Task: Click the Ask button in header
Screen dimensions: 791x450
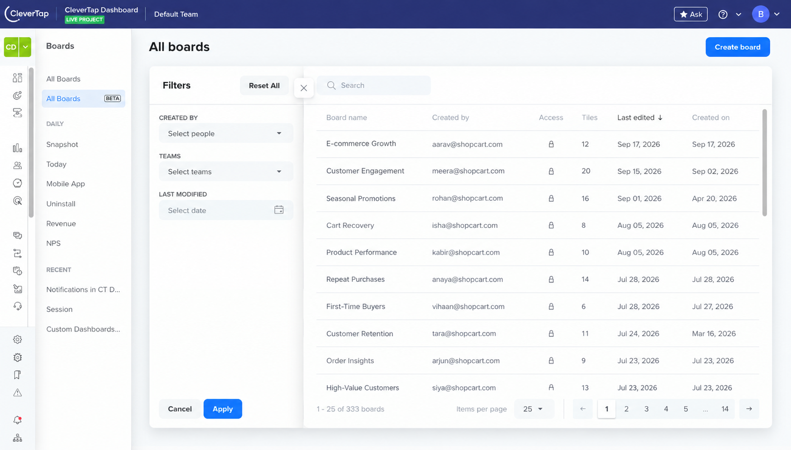Action: [691, 14]
